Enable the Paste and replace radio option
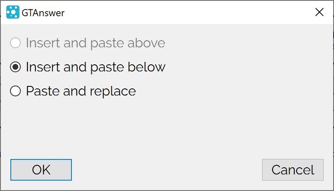Viewport: 334px width, 191px height. coord(15,91)
